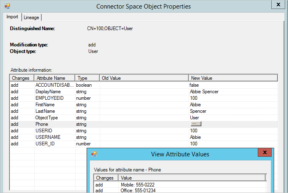Image resolution: width=288 pixels, height=193 pixels.
Task: Click the 'boolean' type cell
Action: 84,85
